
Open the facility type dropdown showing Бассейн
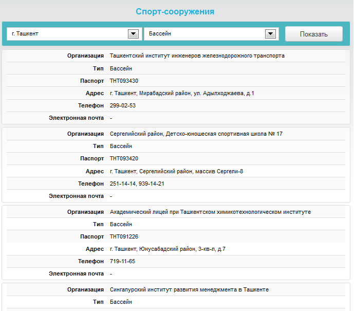pos(204,34)
